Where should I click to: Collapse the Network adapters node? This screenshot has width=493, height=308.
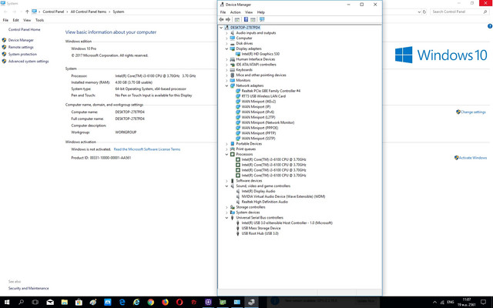(226, 85)
